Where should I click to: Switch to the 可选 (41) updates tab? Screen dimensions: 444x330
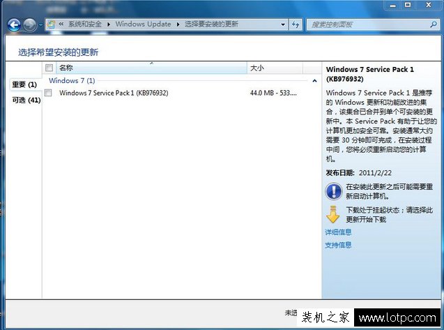[x=26, y=100]
